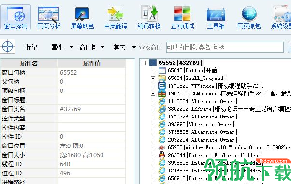Select the 进程 ID value 496
This screenshot has height=184, width=291.
click(x=91, y=173)
